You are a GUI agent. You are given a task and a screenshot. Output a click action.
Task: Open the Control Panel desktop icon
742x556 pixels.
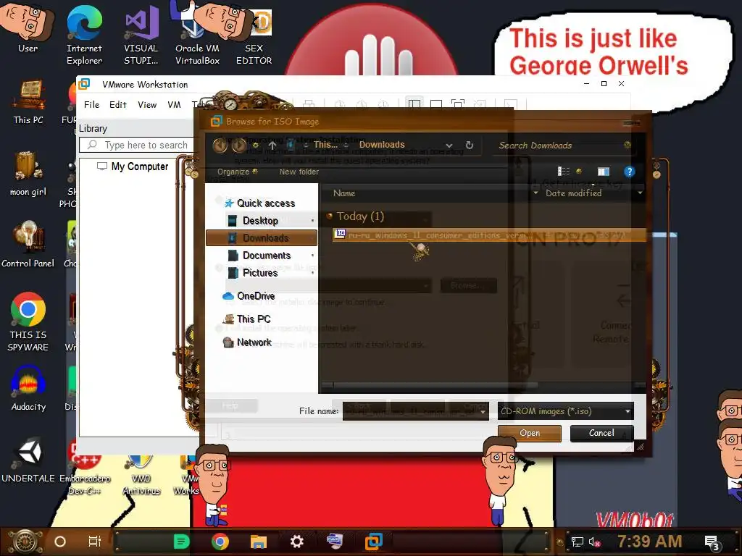pyautogui.click(x=28, y=245)
